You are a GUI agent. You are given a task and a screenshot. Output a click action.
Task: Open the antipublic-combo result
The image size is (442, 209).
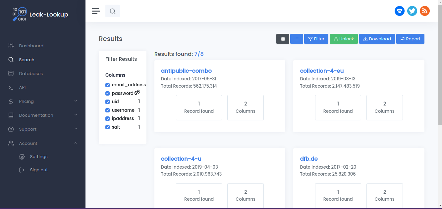(x=186, y=70)
